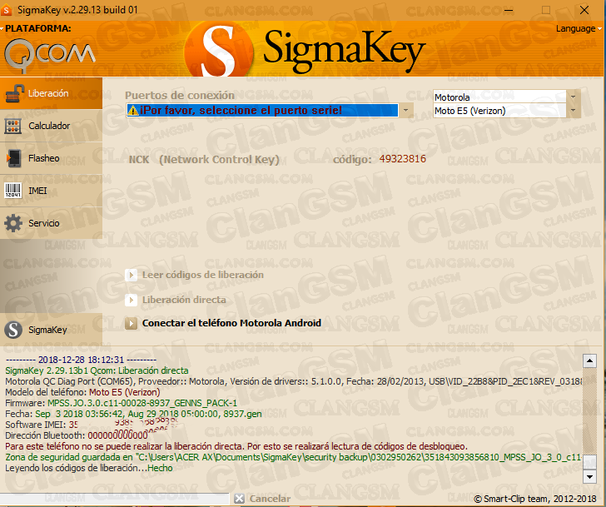The image size is (606, 507).
Task: Click the phone flashing icon
Action: coord(14,158)
